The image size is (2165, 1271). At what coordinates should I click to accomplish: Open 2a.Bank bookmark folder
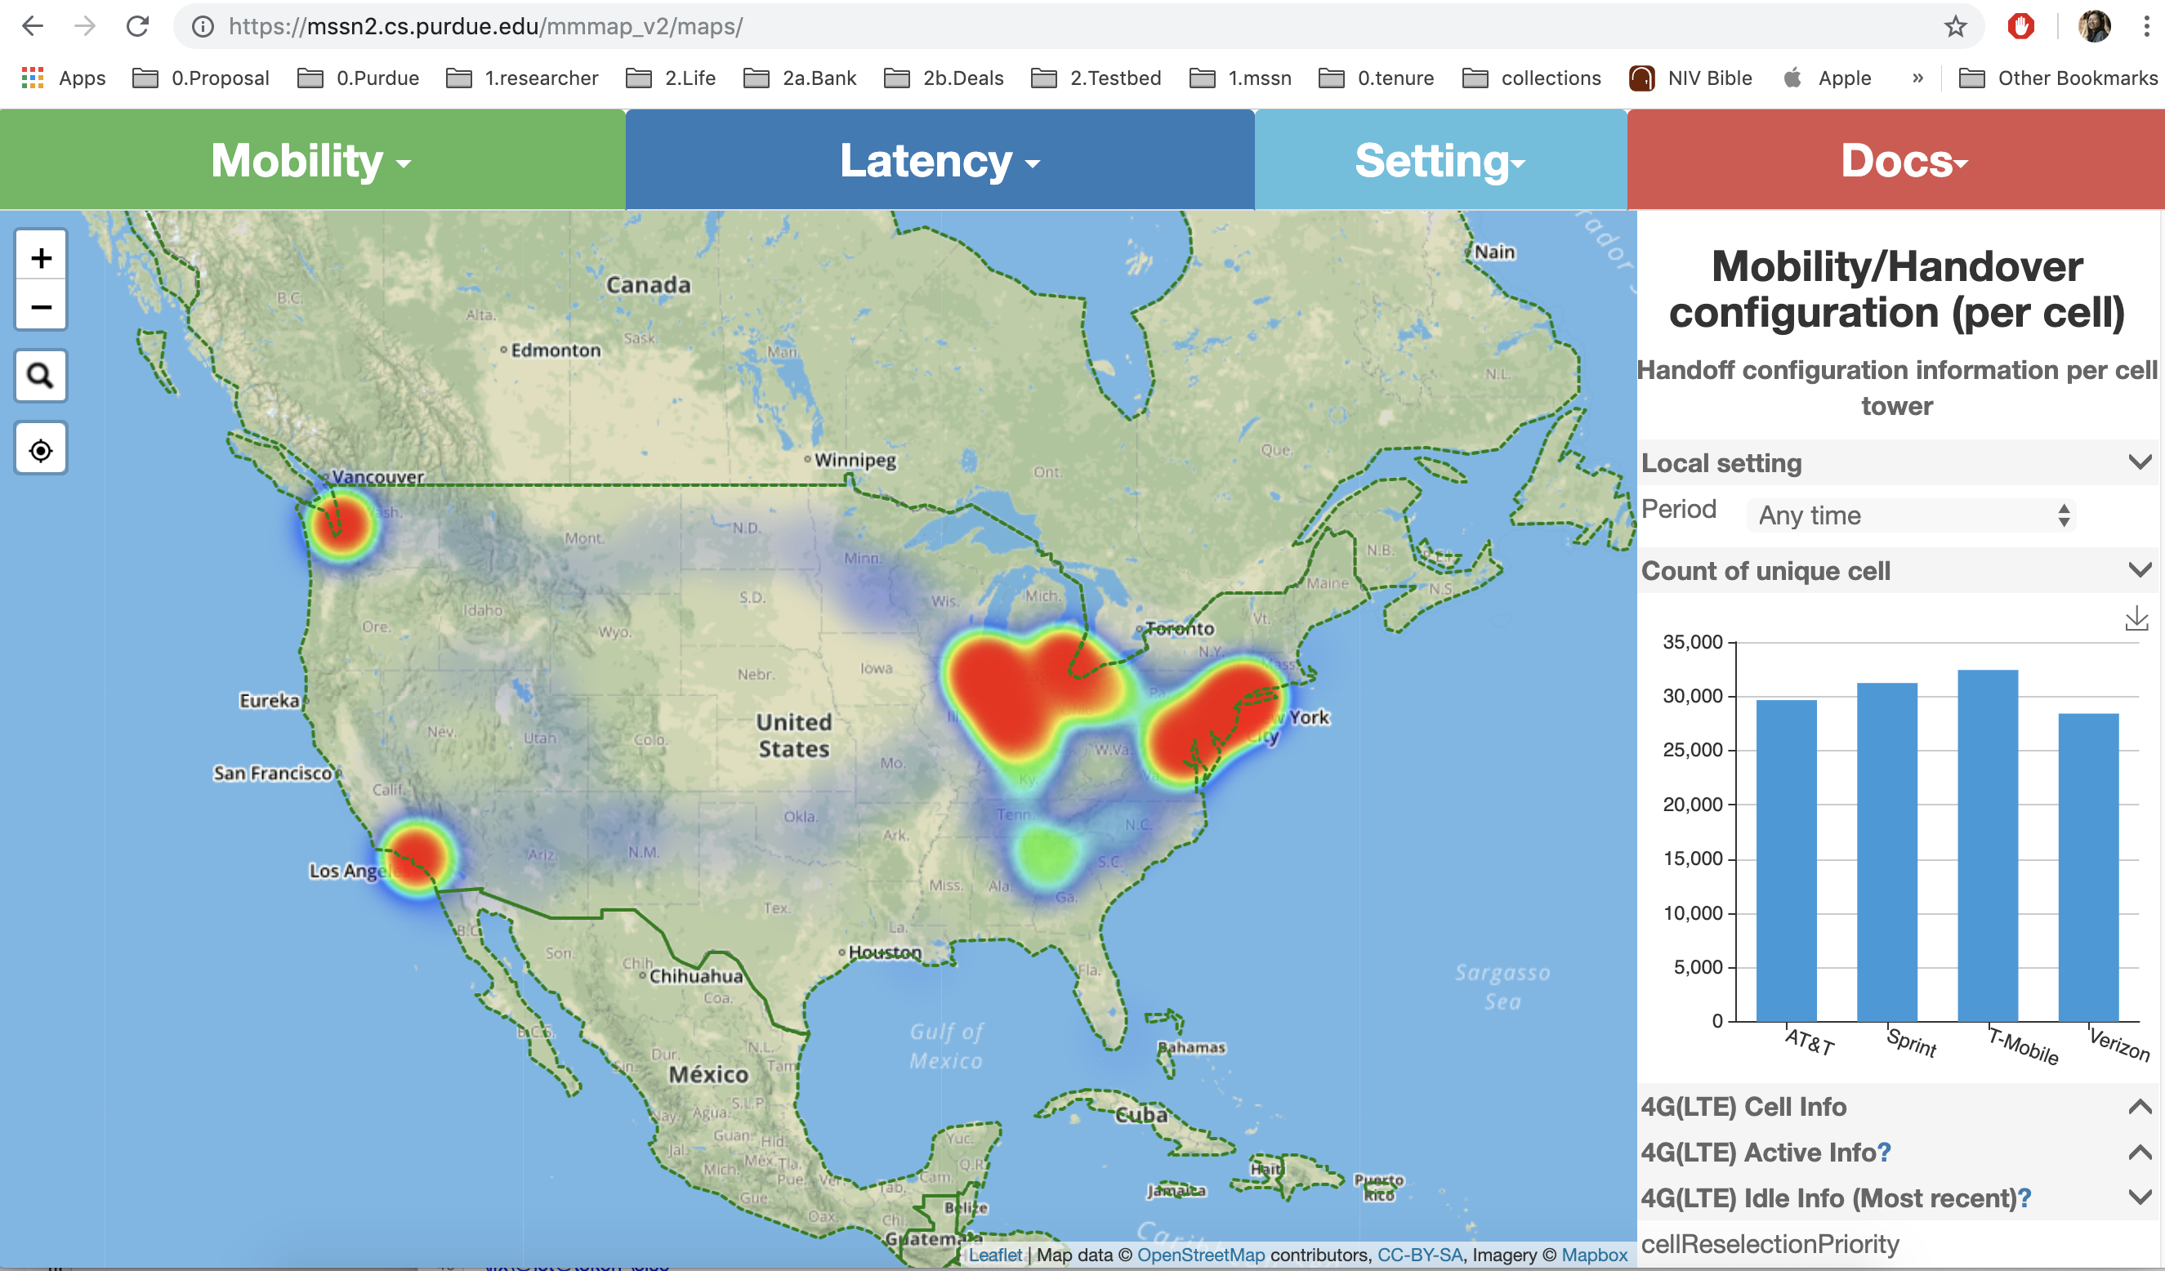point(799,78)
